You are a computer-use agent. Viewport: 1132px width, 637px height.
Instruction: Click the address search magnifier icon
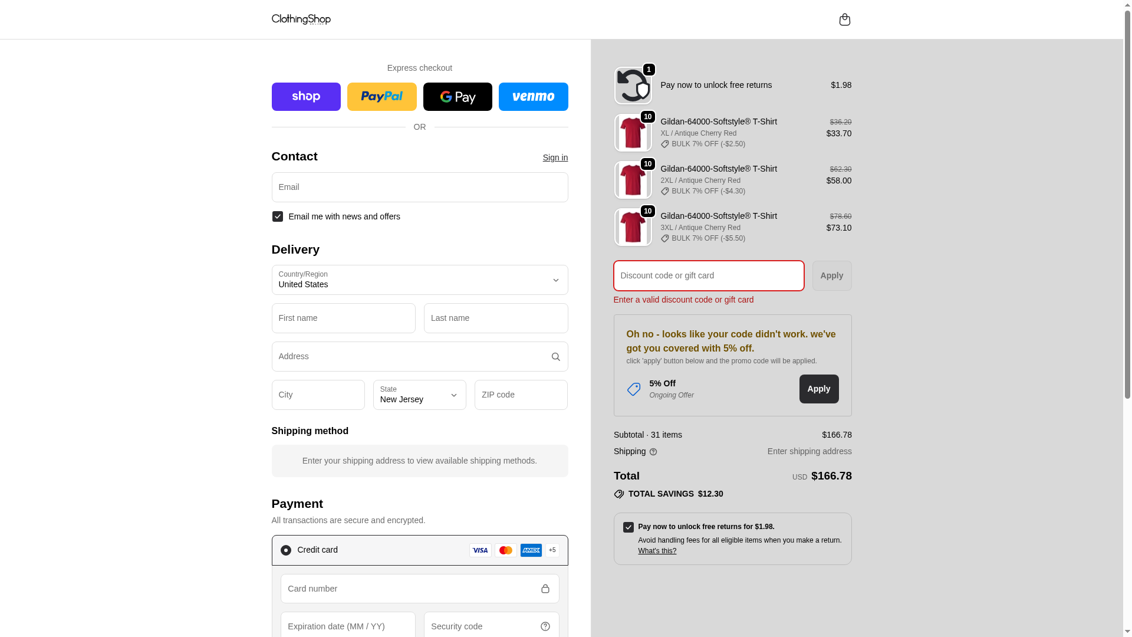tap(555, 357)
